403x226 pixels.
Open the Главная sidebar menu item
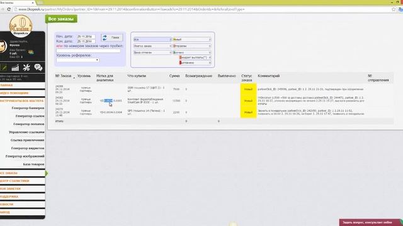[x=23, y=85]
